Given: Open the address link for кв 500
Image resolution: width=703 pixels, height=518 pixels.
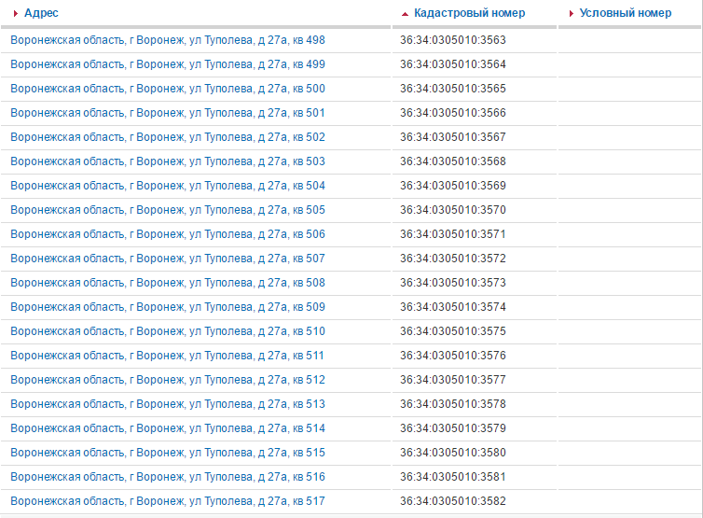Looking at the screenshot, I should [x=168, y=89].
